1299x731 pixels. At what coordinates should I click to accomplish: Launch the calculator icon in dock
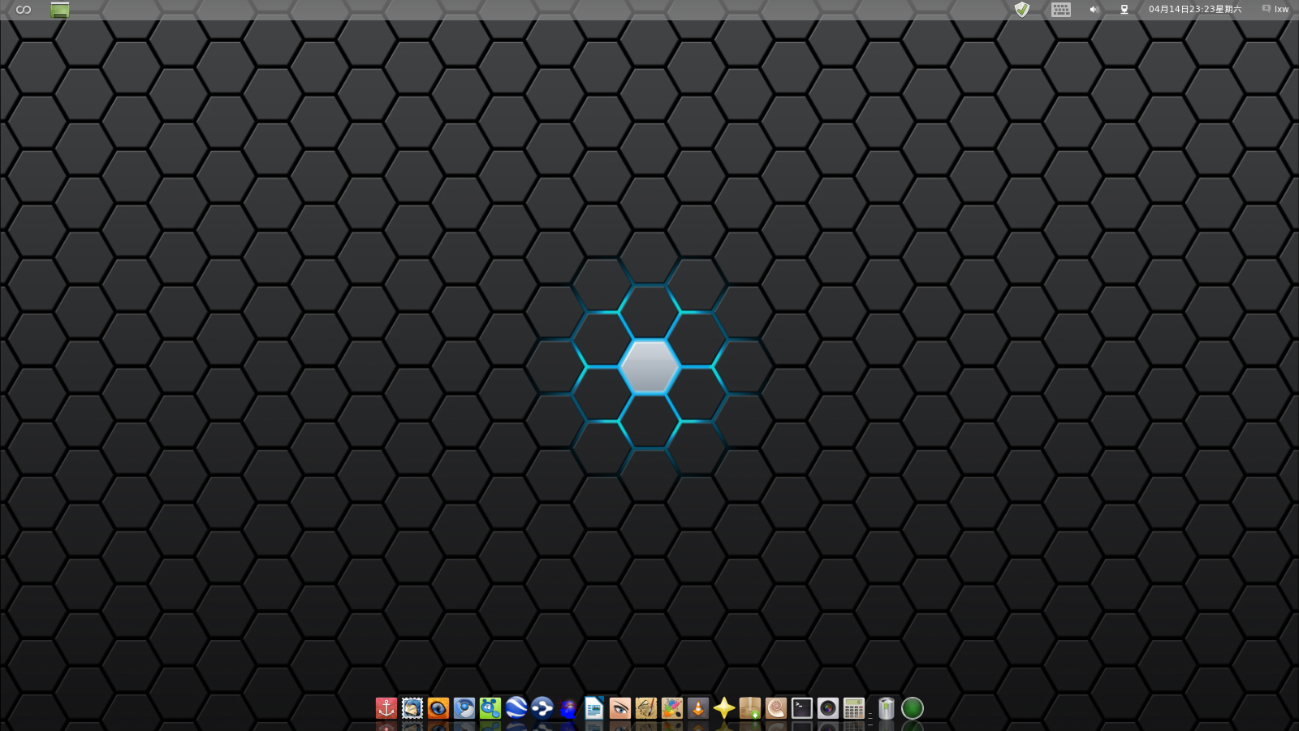click(x=854, y=708)
